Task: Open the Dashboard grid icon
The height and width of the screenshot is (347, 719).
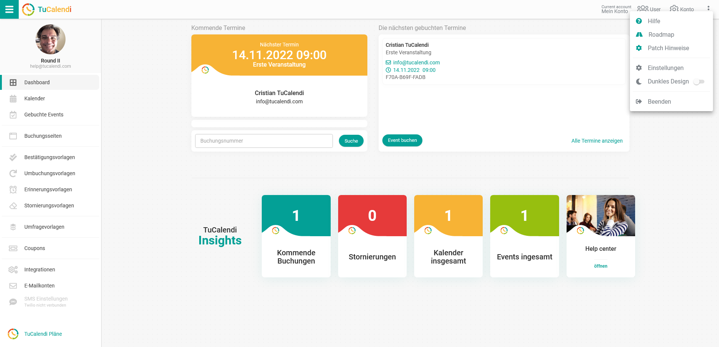Action: [x=13, y=82]
